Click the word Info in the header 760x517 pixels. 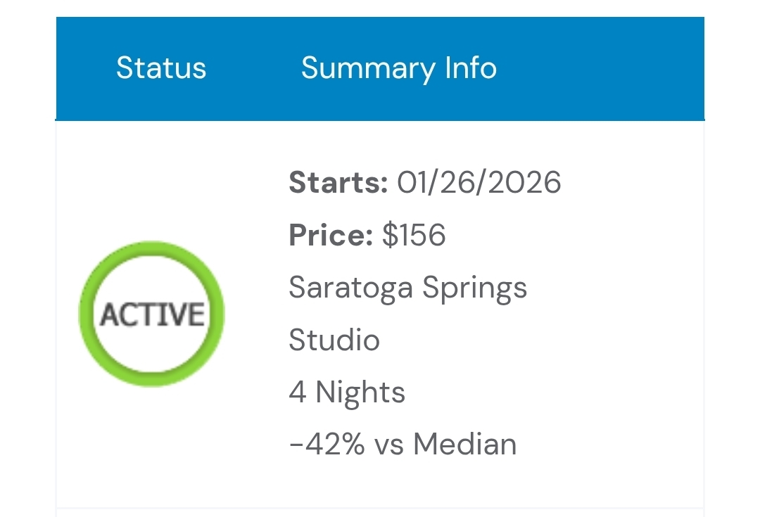(x=471, y=68)
